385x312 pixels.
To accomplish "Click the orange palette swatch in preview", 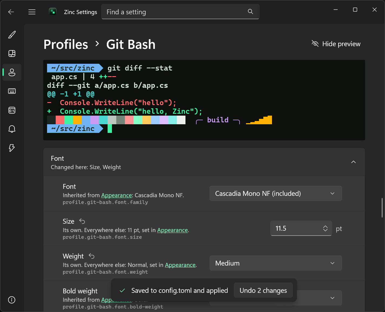I will (x=77, y=120).
